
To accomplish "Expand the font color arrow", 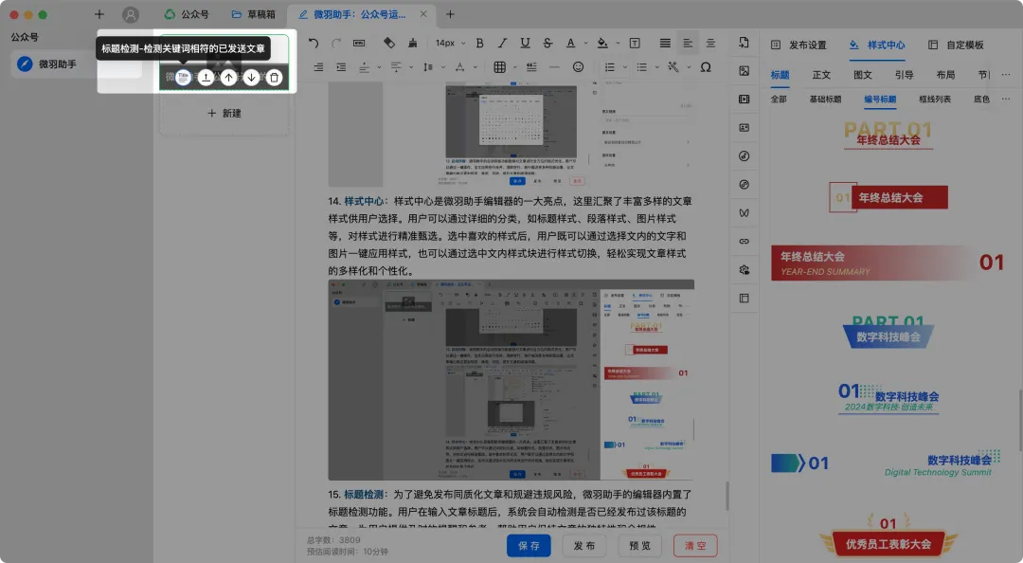I will (585, 43).
